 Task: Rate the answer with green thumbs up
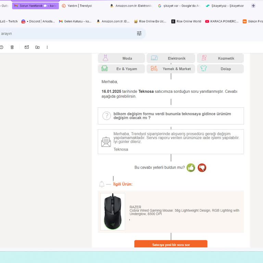pyautogui.click(x=191, y=167)
